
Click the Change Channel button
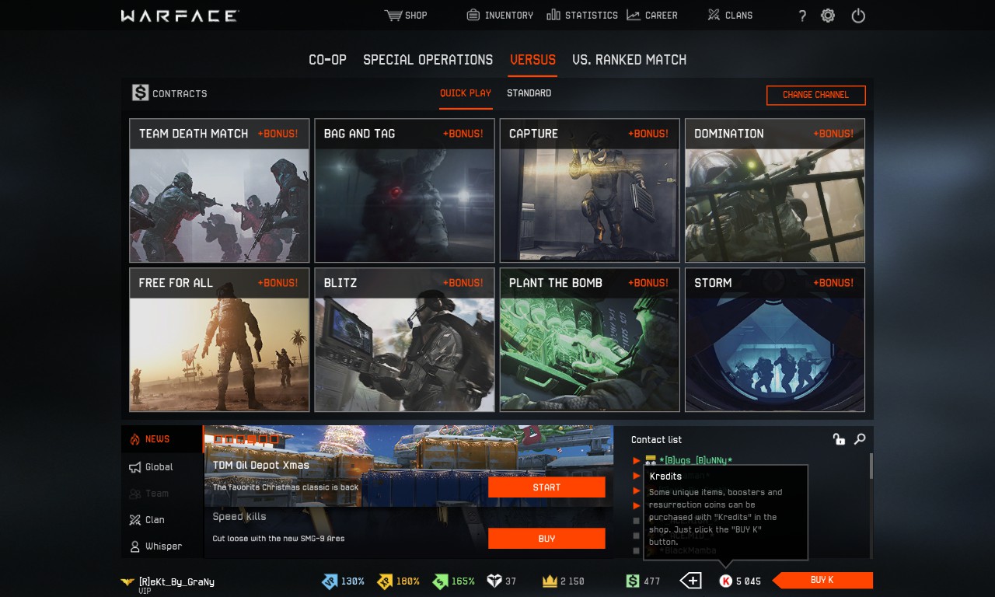click(x=816, y=95)
